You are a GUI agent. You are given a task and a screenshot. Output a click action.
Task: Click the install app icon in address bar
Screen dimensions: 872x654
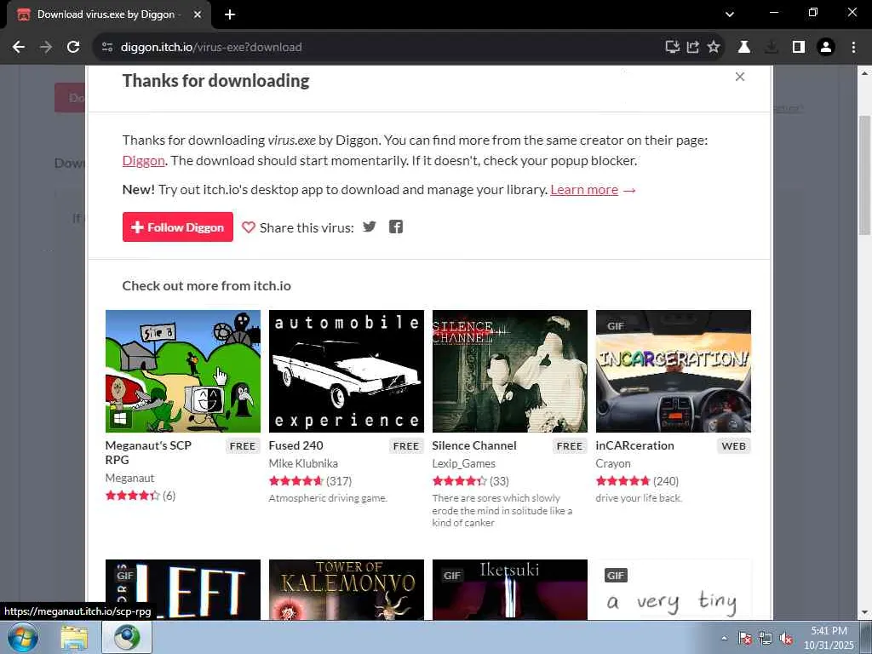(673, 48)
